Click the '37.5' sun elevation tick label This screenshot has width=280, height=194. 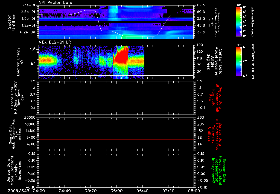[x=201, y=32]
